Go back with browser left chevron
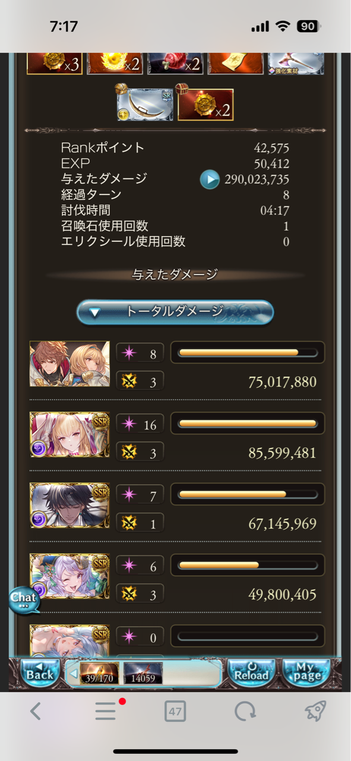This screenshot has width=351, height=761. point(36,710)
